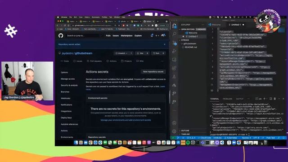This screenshot has width=288, height=162.
Task: Open Spotify from the Dock
Action: [x=188, y=143]
